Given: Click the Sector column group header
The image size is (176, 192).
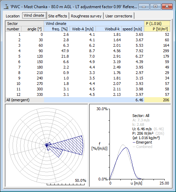Looking at the screenshot, I should [25, 24].
